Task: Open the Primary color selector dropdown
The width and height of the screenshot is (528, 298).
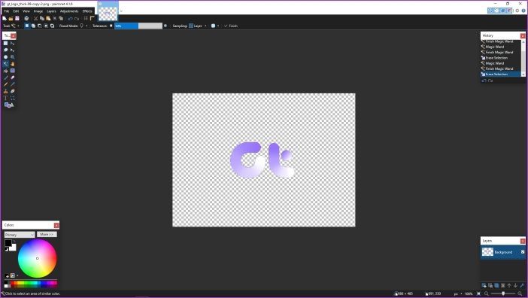Action: 20,234
